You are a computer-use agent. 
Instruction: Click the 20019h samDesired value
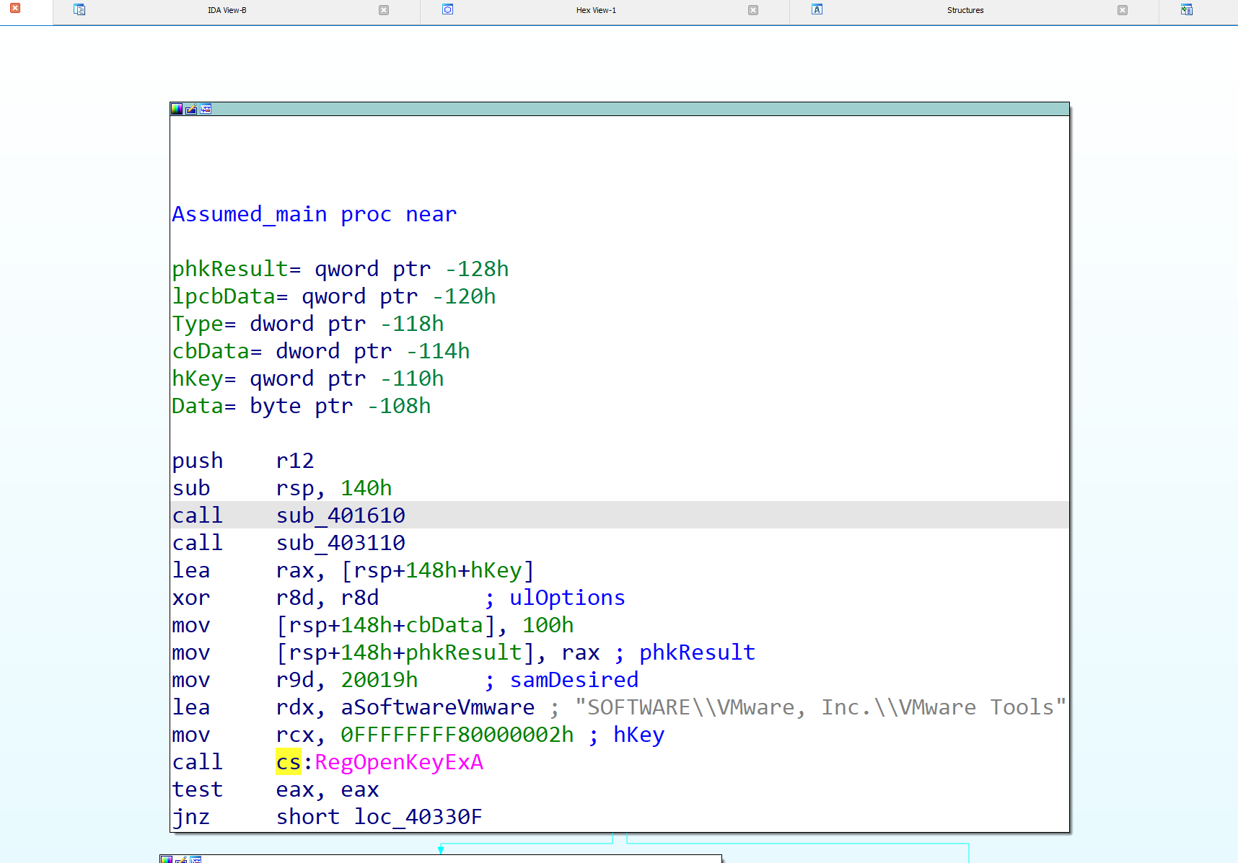pyautogui.click(x=379, y=680)
